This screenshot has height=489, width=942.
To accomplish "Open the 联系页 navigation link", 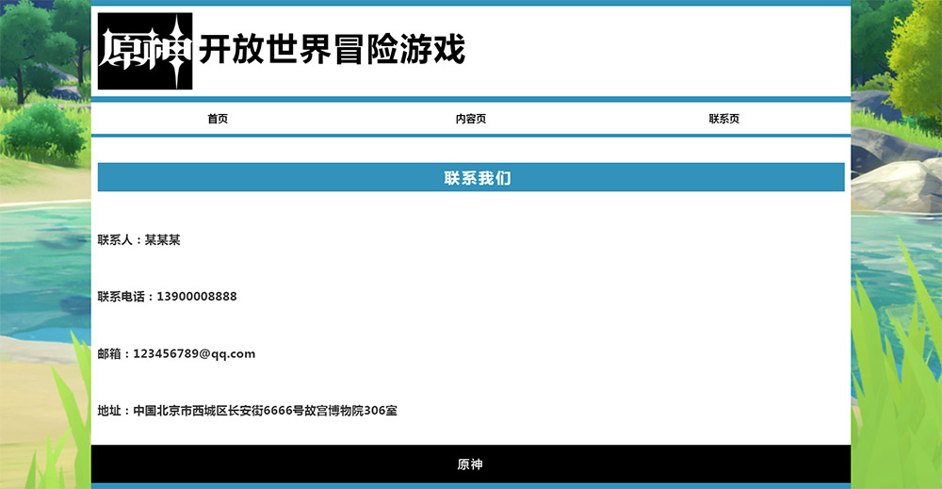I will pyautogui.click(x=723, y=119).
